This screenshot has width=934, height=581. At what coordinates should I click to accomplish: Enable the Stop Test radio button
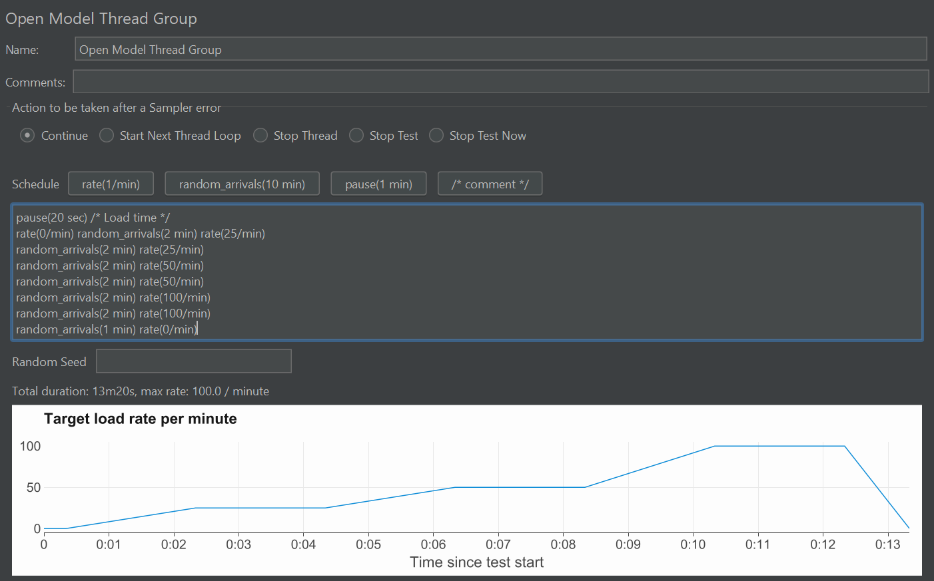(356, 136)
